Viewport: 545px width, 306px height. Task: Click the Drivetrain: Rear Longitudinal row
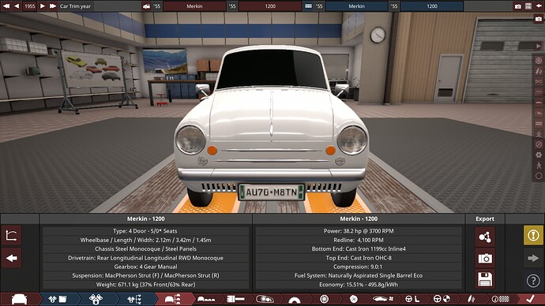coord(145,258)
